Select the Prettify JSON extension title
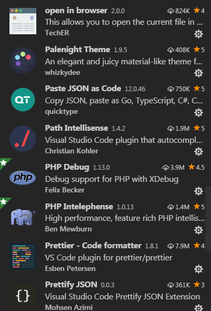The image size is (211, 311). click(x=71, y=285)
